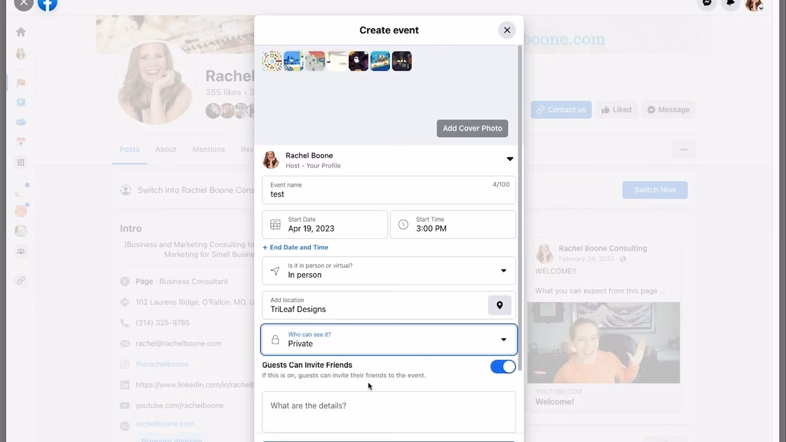Image resolution: width=786 pixels, height=442 pixels.
Task: Click the map pin location icon button
Action: [499, 305]
